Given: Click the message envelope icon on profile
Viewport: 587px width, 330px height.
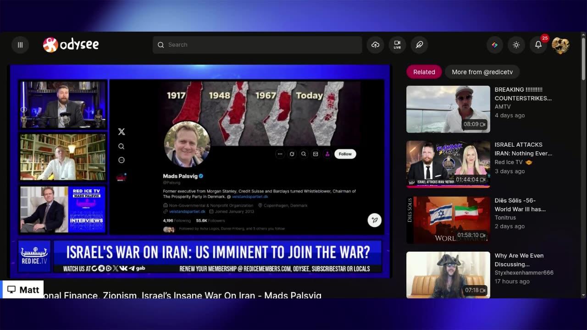Looking at the screenshot, I should click(x=316, y=154).
